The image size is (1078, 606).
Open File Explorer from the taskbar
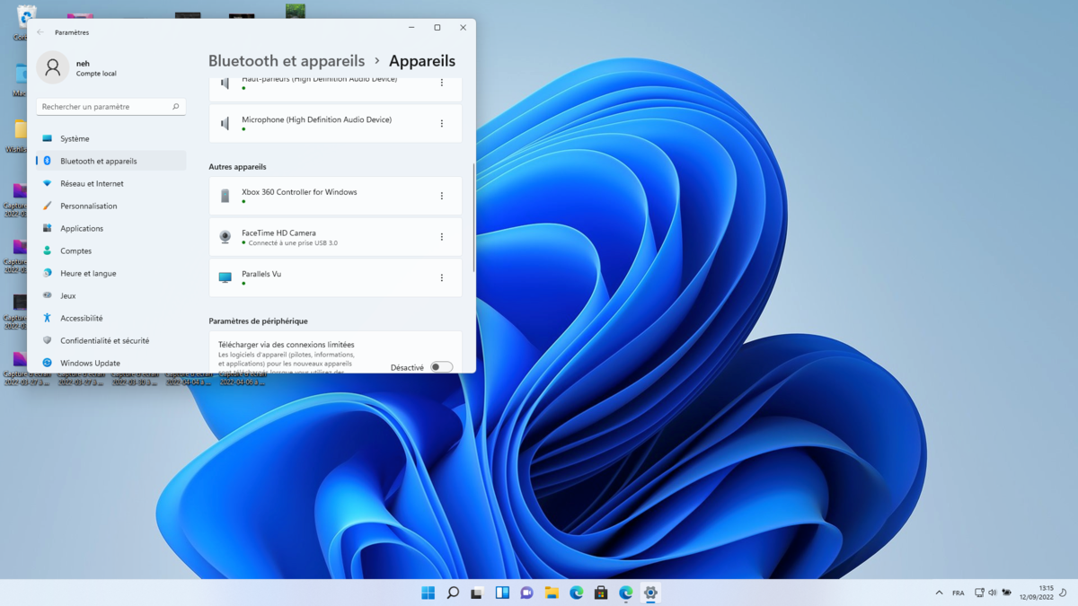[x=552, y=593]
